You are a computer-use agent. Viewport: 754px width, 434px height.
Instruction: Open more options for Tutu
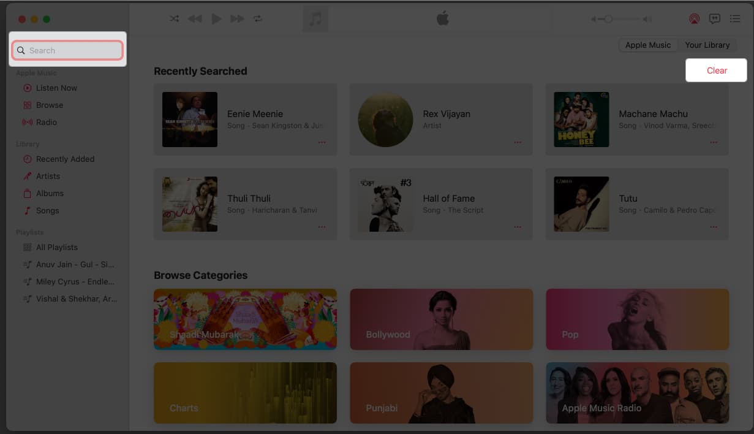tap(714, 227)
